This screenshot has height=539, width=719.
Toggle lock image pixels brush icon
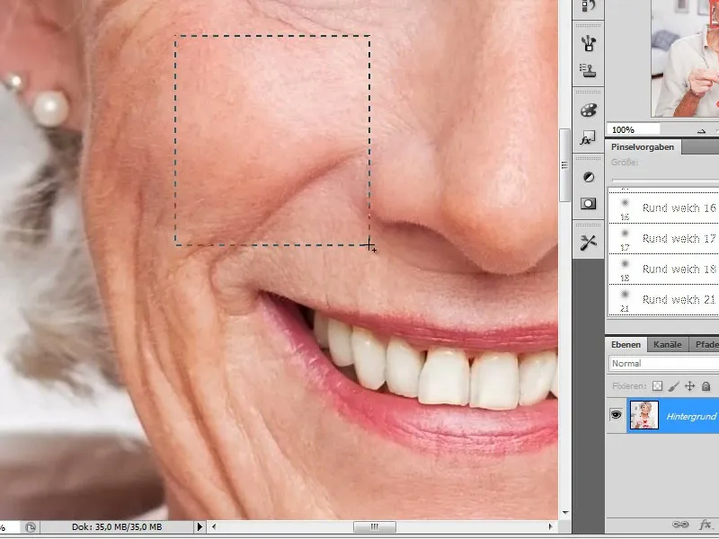click(x=673, y=385)
